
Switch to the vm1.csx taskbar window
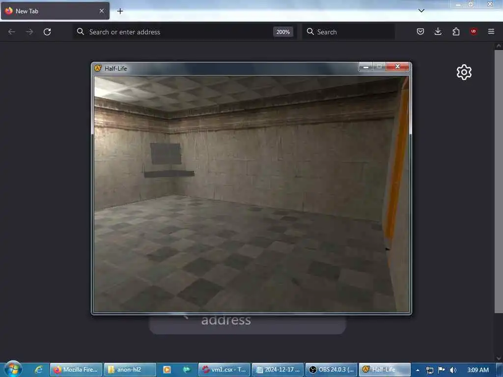point(224,370)
